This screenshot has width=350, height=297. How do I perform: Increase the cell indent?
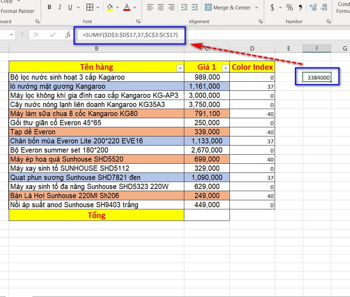click(194, 7)
